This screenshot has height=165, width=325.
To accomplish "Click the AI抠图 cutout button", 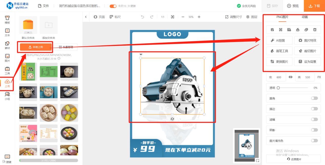I will [279, 40].
